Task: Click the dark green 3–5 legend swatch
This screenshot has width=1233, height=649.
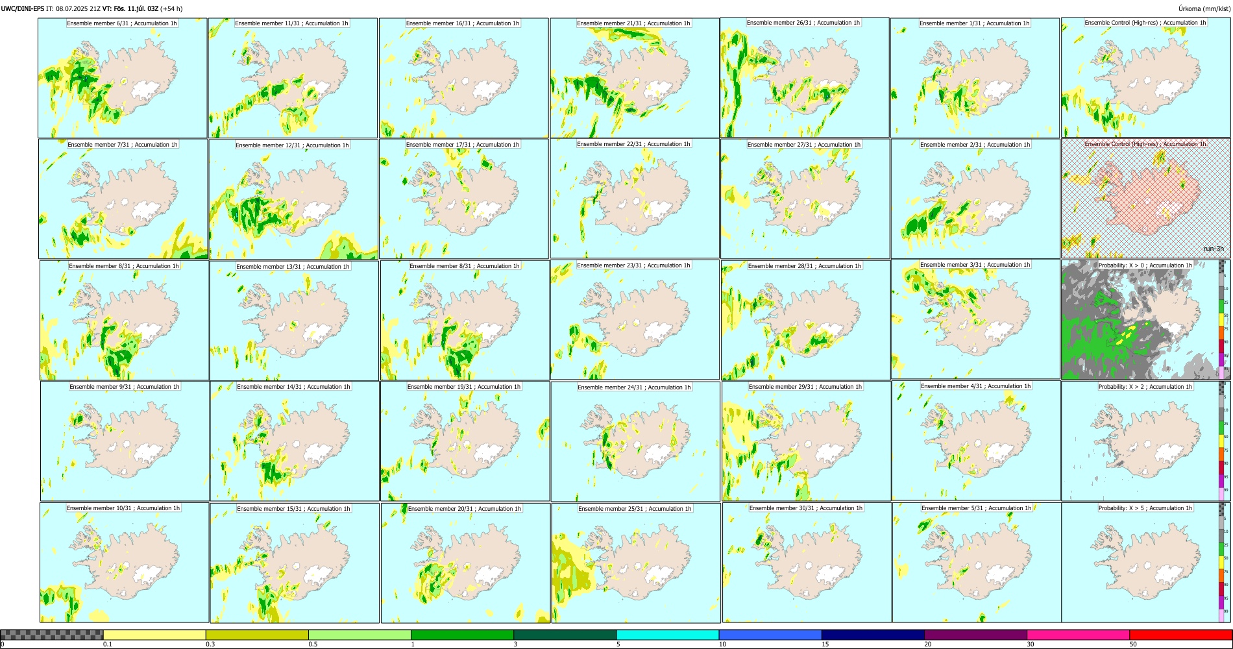Action: 565,635
